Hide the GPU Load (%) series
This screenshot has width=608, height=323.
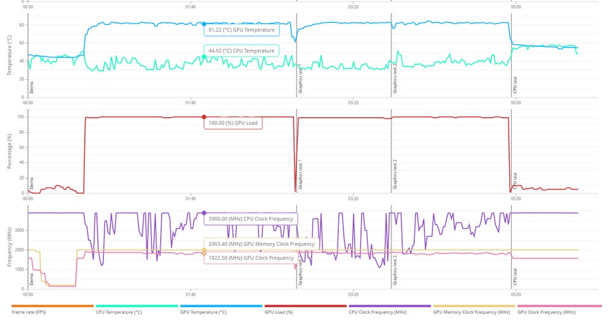279,312
